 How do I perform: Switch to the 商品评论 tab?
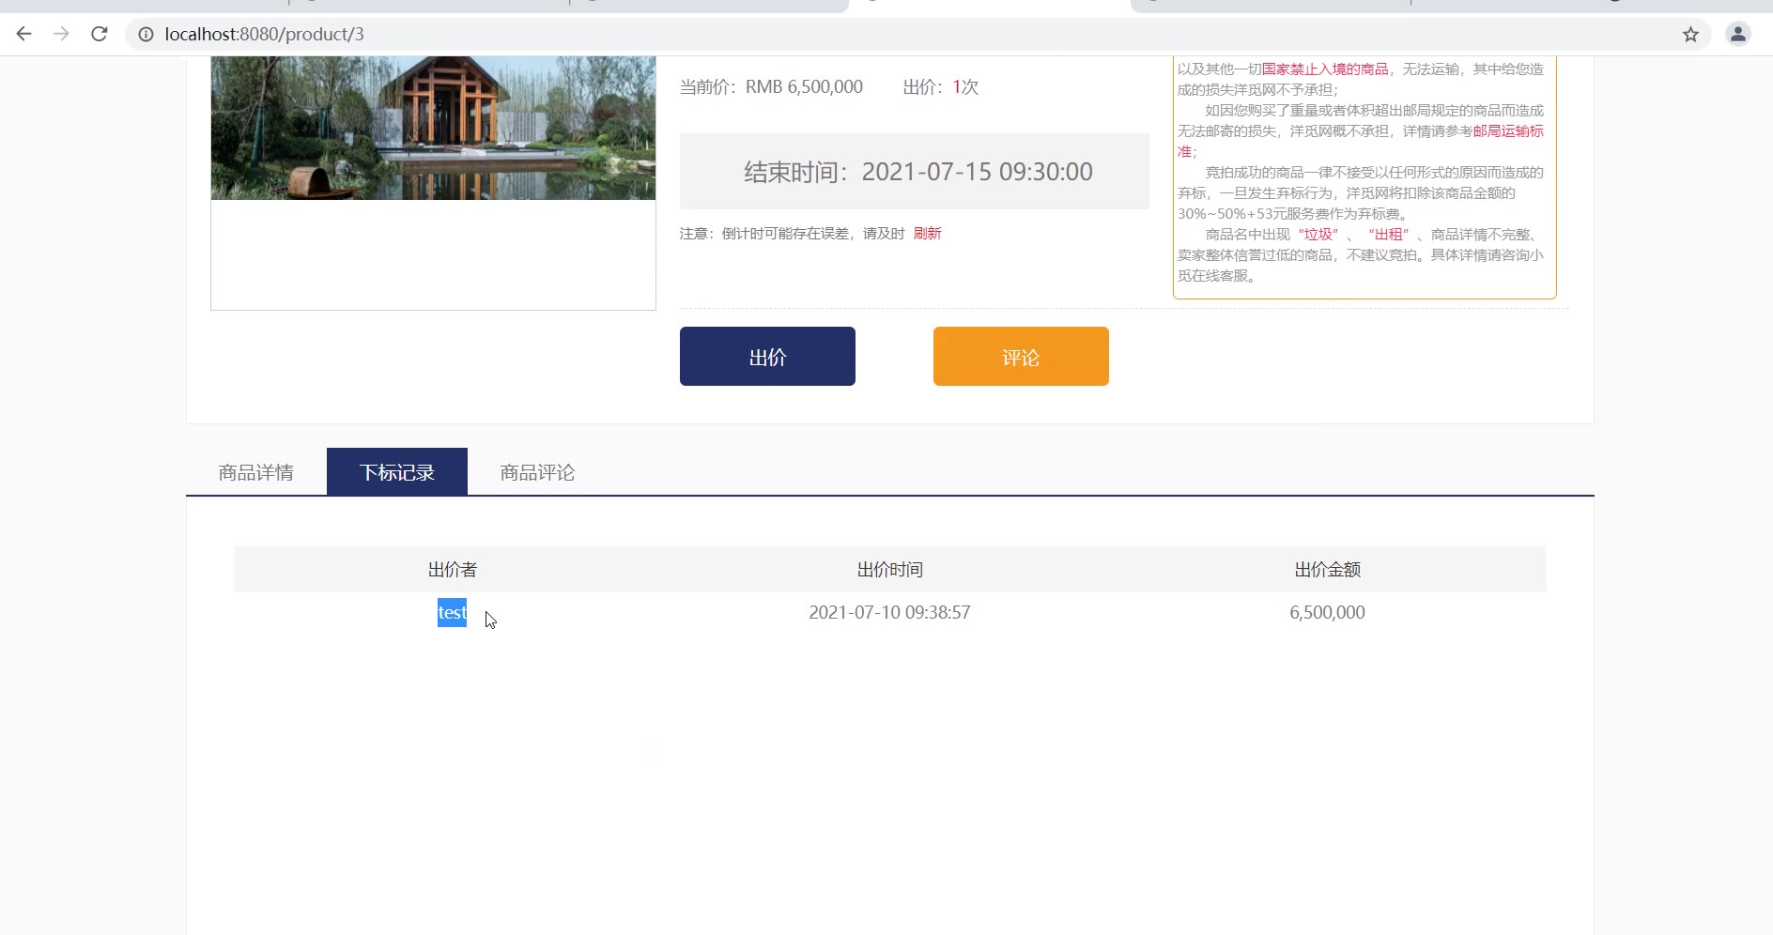click(537, 471)
